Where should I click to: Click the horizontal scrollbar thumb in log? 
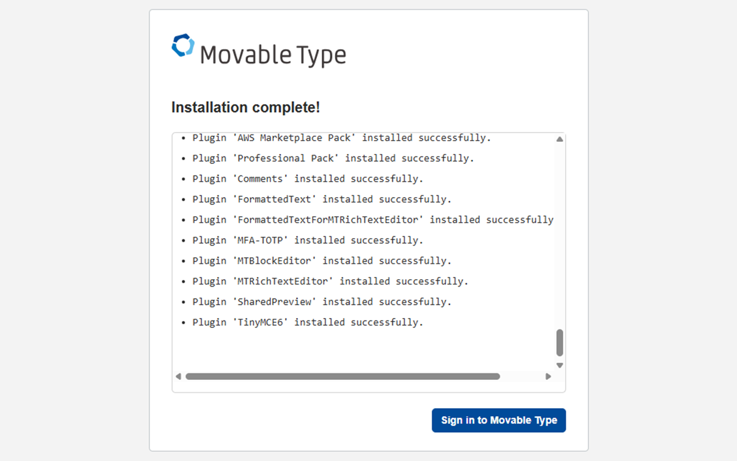[x=343, y=376]
